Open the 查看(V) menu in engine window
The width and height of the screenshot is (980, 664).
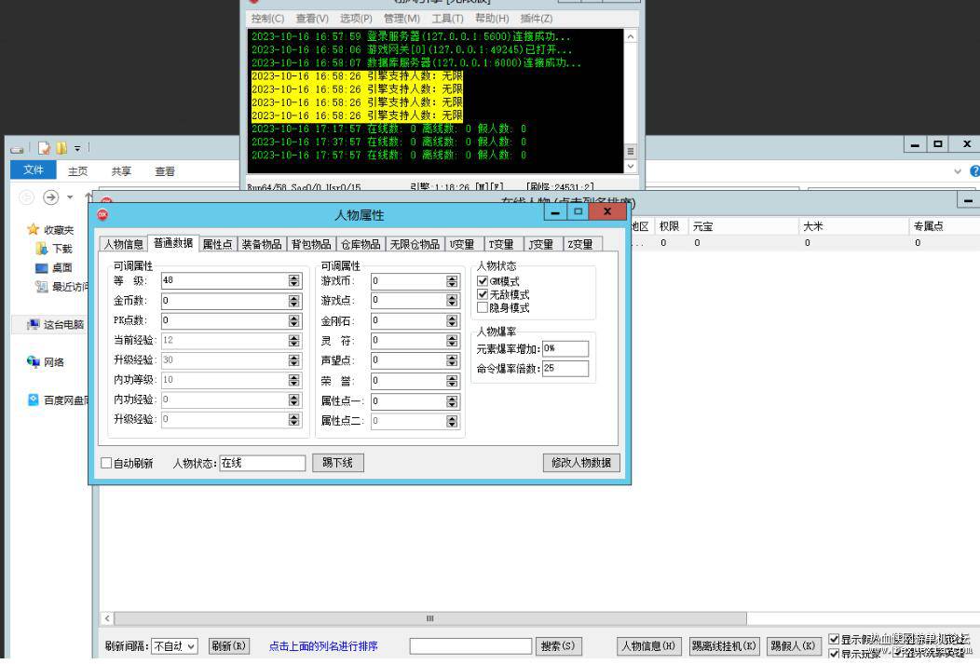[312, 19]
